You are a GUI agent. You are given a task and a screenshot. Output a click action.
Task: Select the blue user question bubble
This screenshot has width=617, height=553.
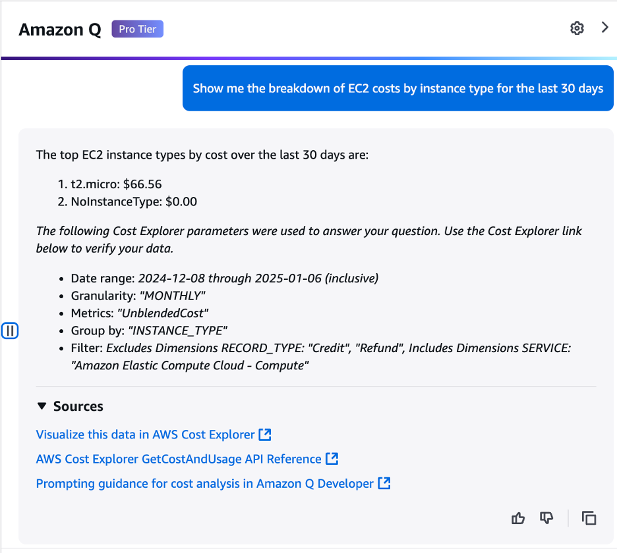[x=397, y=88]
